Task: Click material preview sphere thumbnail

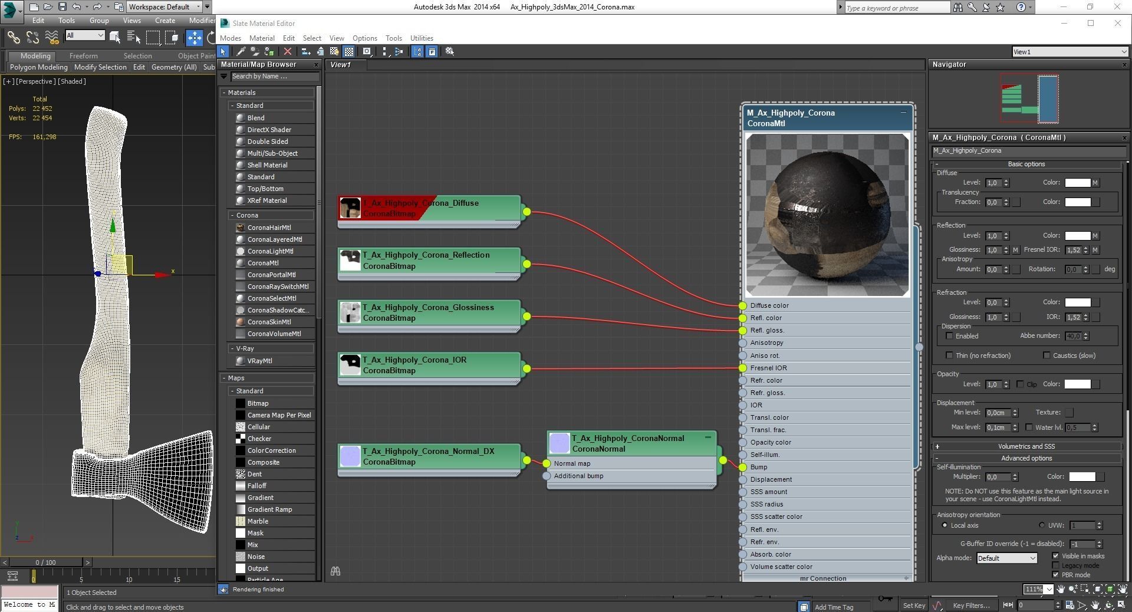Action: click(x=827, y=215)
